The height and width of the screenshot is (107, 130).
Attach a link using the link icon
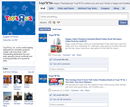(x=50, y=23)
